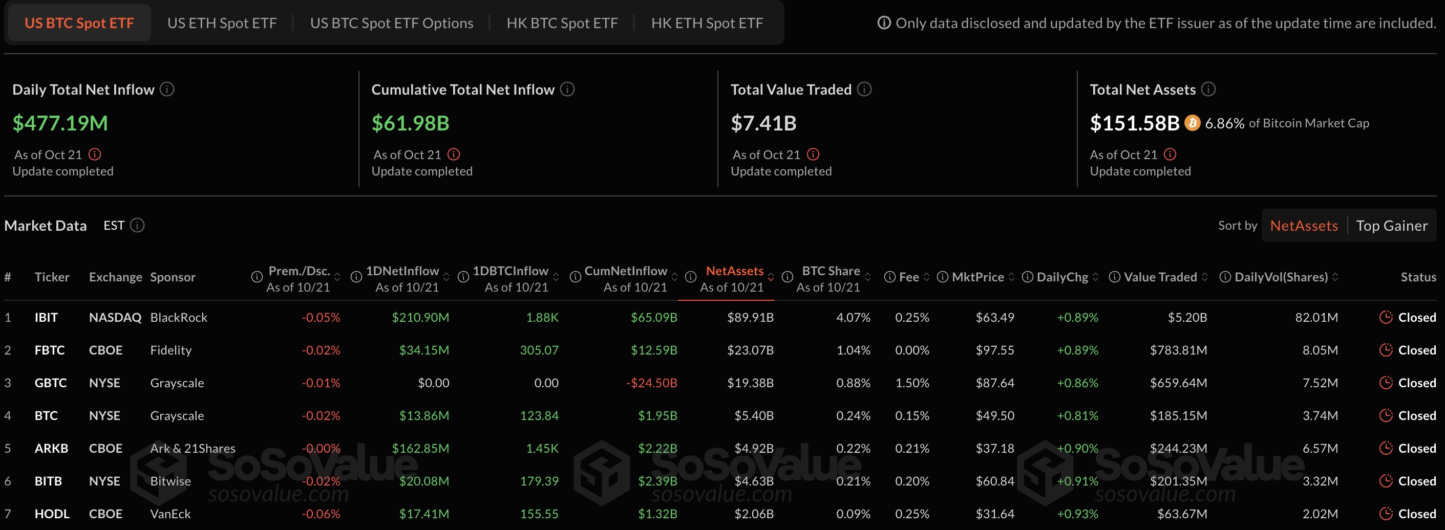Open the US BTC Spot ETF Options tab
The image size is (1445, 530).
click(x=391, y=23)
